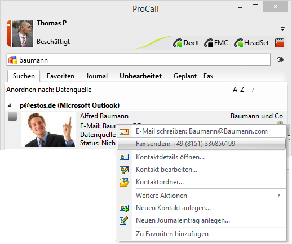Open the Favoriten tab

click(60, 76)
